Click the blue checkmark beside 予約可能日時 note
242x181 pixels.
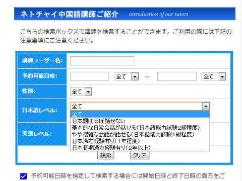click(x=23, y=176)
